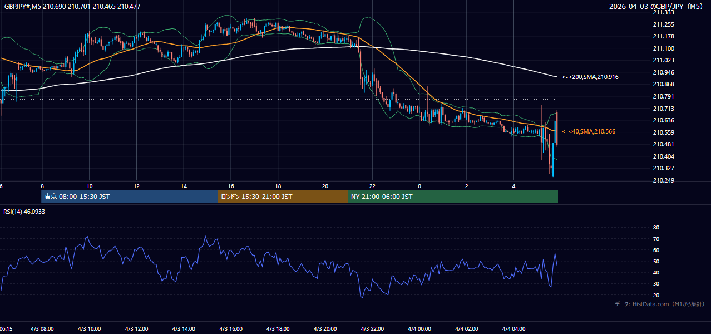Click price level 210.636 on the axis
The height and width of the screenshot is (334, 711).
(663, 120)
